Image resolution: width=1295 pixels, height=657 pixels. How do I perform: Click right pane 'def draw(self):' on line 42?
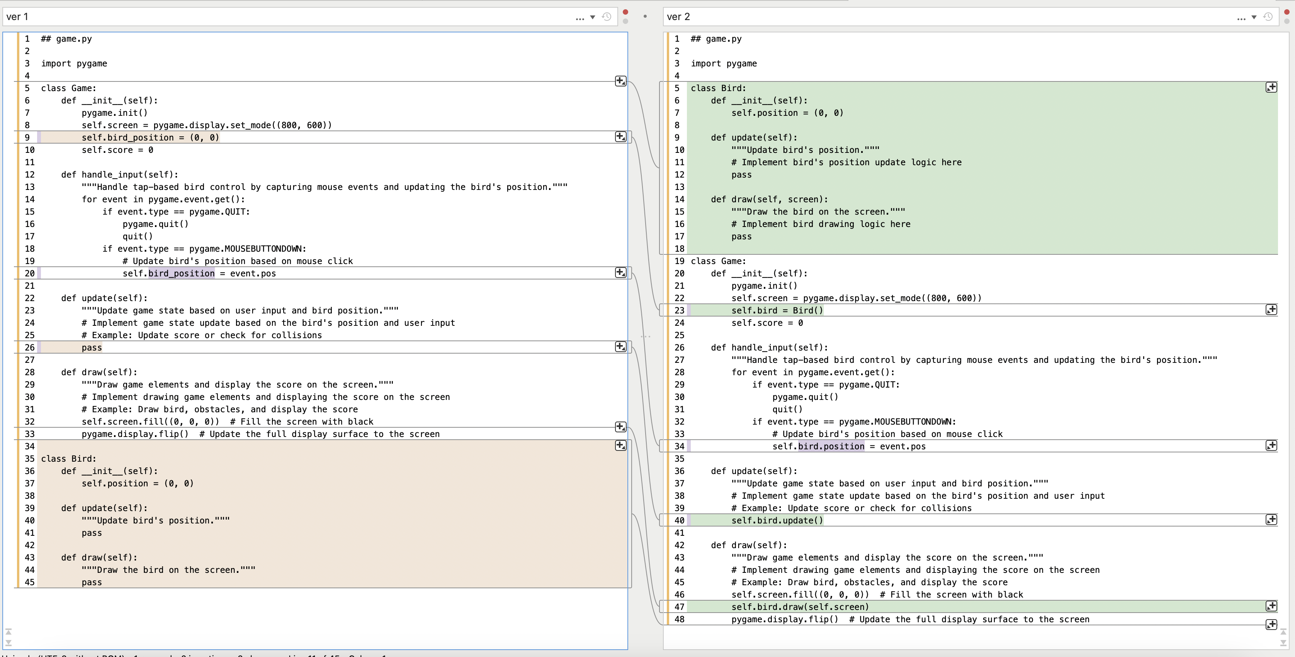point(749,545)
